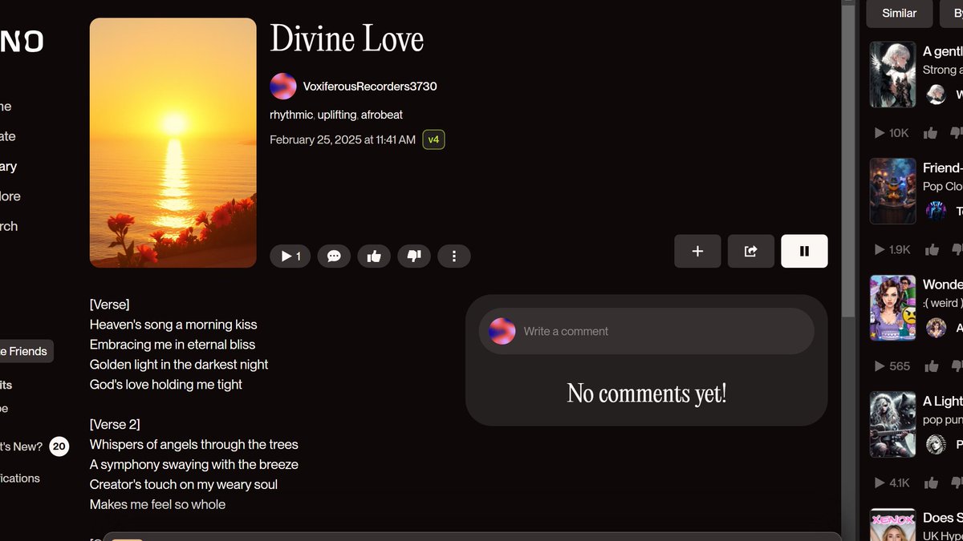Image resolution: width=963 pixels, height=541 pixels.
Task: Click lyric 'Whispers of angels through the trees'
Action: (x=194, y=444)
